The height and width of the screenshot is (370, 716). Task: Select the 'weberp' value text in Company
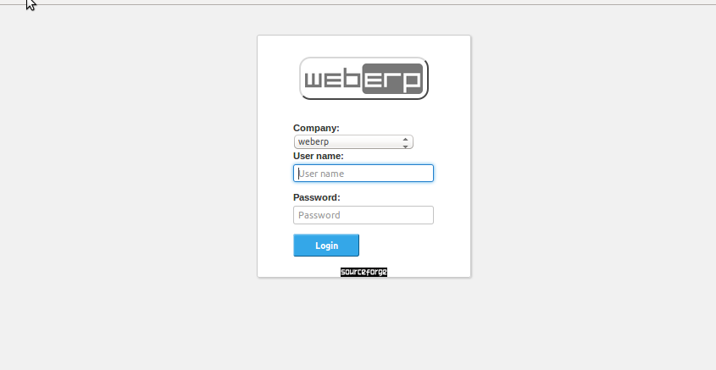pyautogui.click(x=314, y=142)
